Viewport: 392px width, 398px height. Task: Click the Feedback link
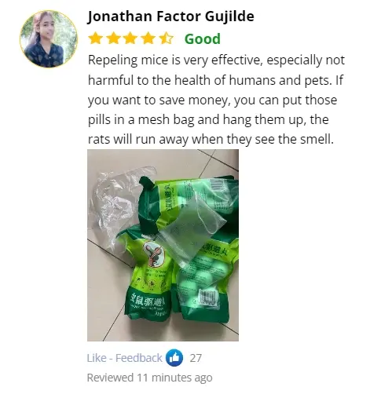coord(139,358)
